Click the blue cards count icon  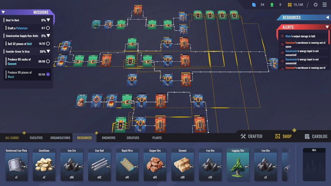254,5
